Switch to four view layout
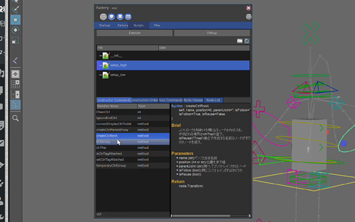This screenshot has height=222, width=355. (x=15, y=84)
